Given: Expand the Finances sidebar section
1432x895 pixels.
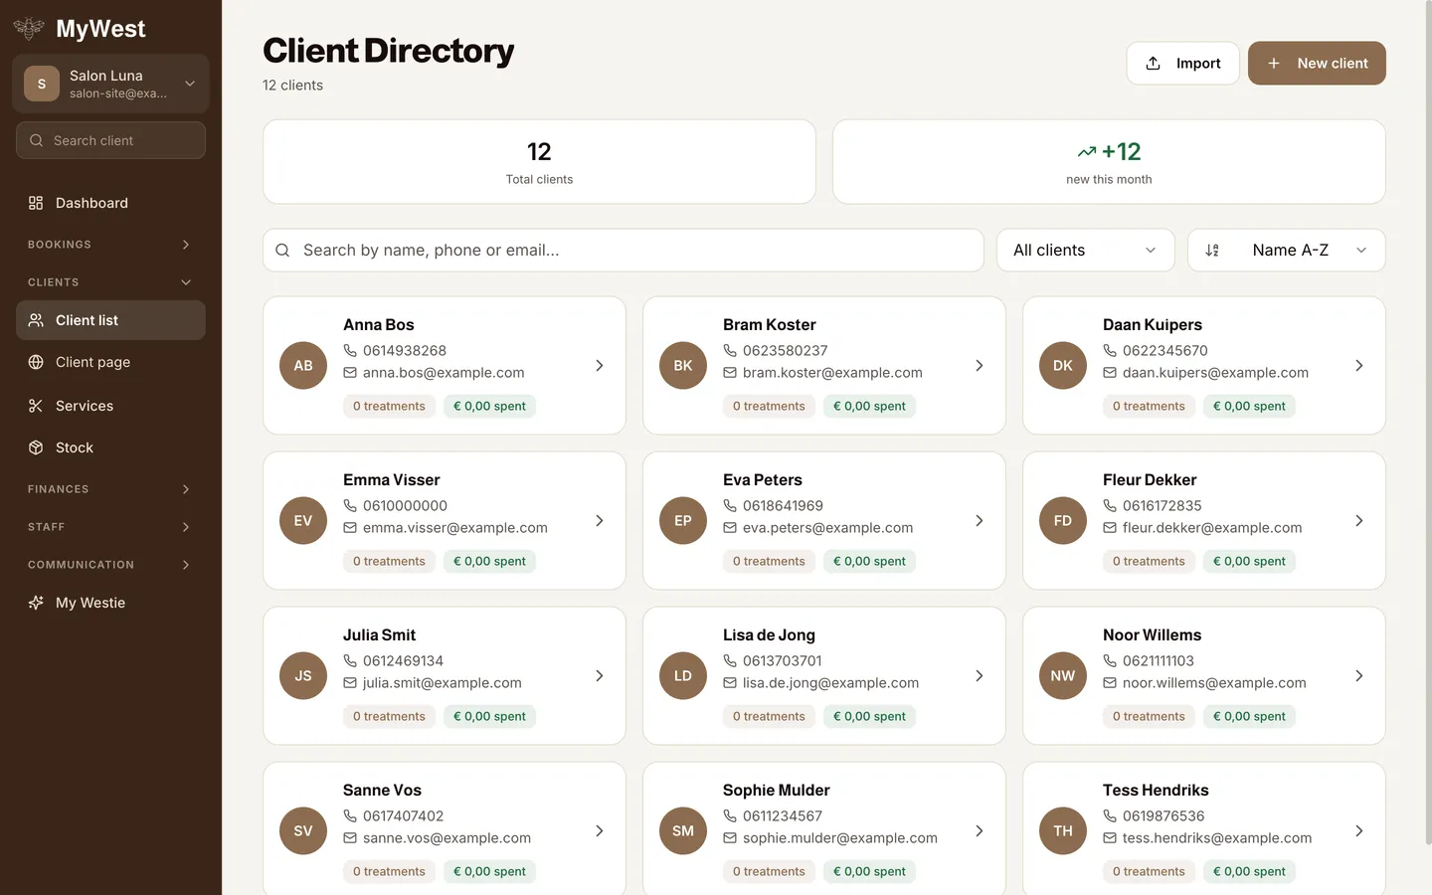Looking at the screenshot, I should (110, 489).
